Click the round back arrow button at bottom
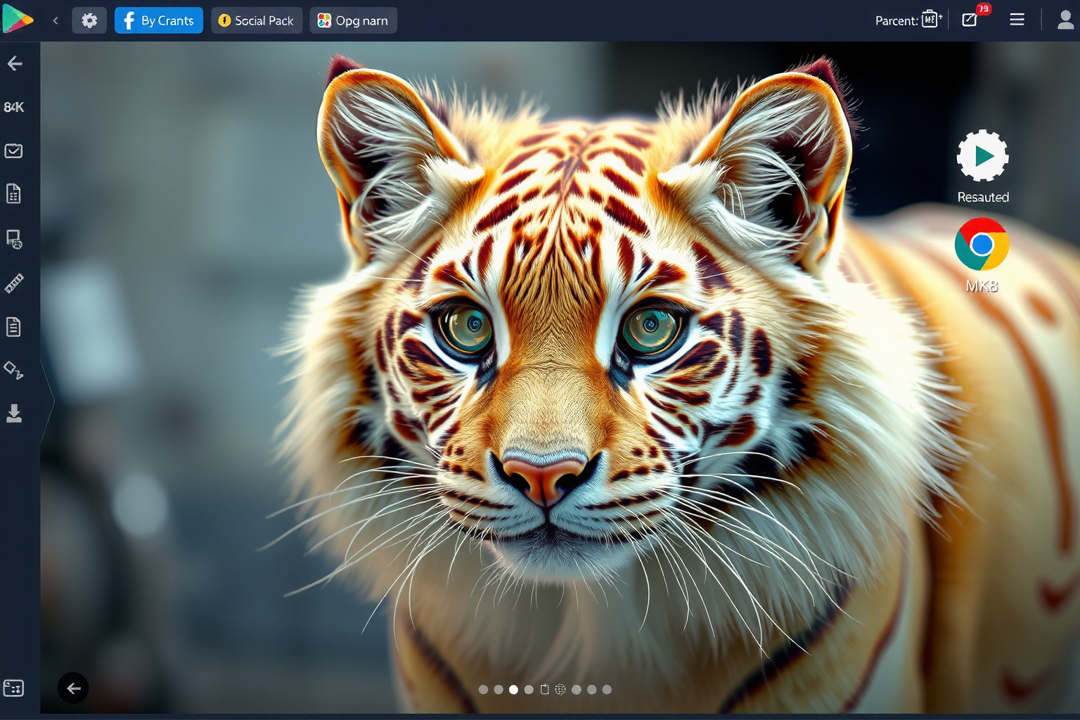This screenshot has height=720, width=1080. click(73, 688)
